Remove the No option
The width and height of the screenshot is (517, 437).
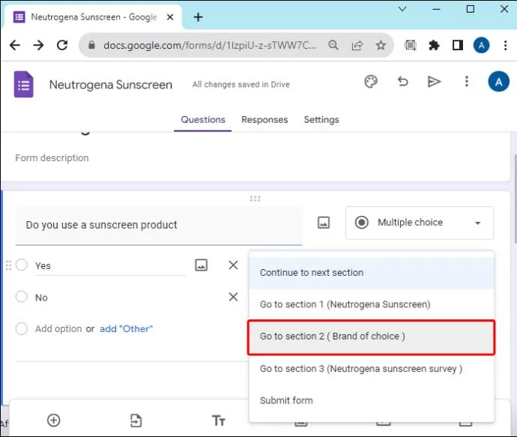pos(233,297)
